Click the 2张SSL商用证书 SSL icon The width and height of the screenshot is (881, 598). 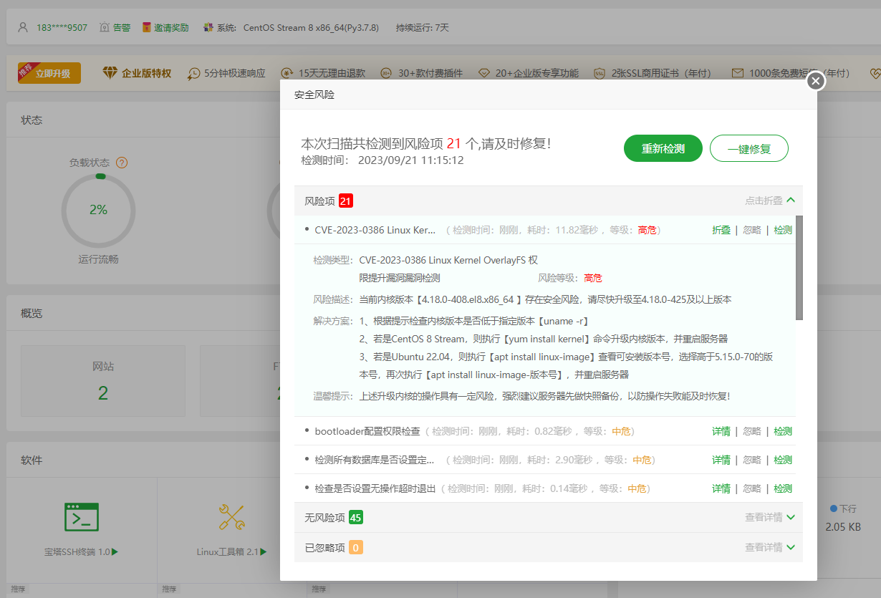(600, 73)
